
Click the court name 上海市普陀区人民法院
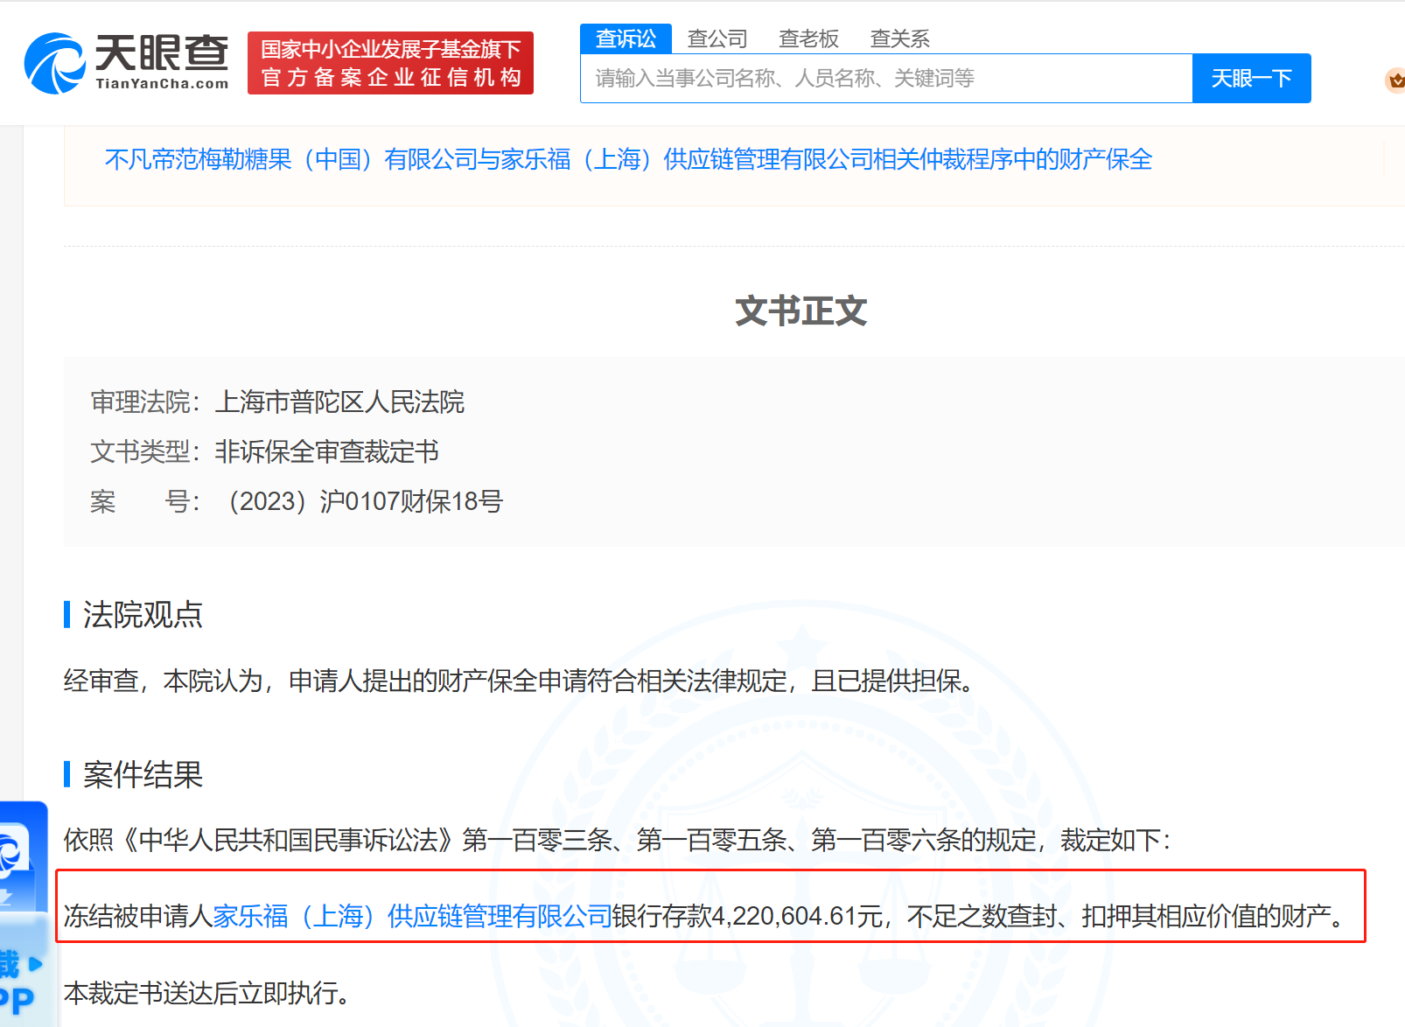(x=339, y=402)
